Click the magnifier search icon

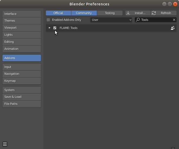coord(138,20)
